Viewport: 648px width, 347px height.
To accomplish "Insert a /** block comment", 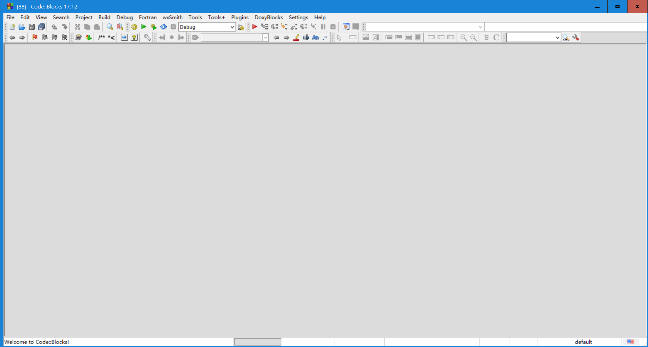I will click(101, 37).
